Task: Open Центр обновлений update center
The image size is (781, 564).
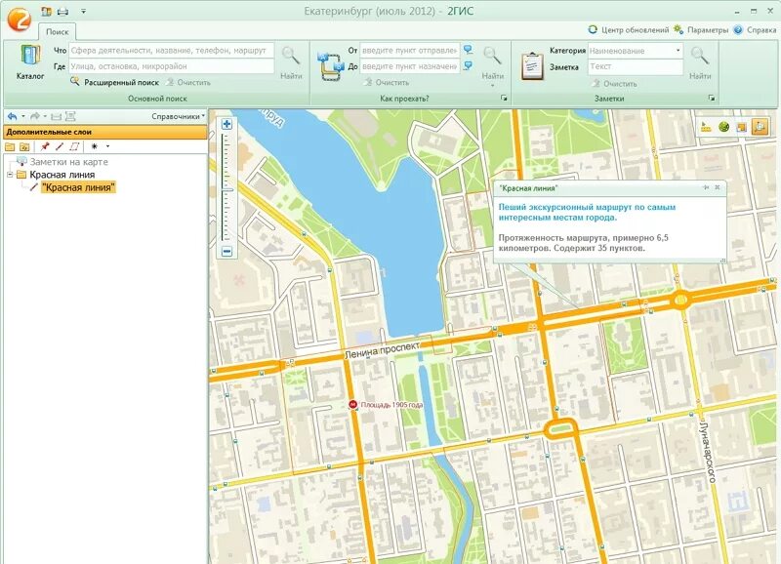Action: click(628, 30)
